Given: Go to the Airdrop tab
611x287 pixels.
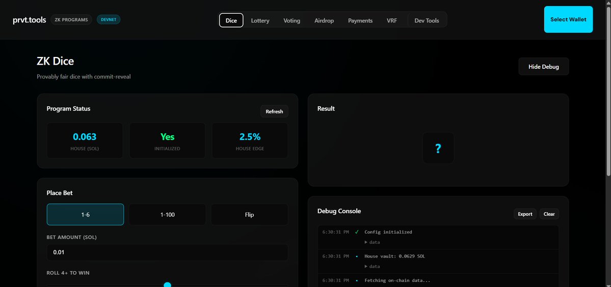Looking at the screenshot, I should point(324,21).
